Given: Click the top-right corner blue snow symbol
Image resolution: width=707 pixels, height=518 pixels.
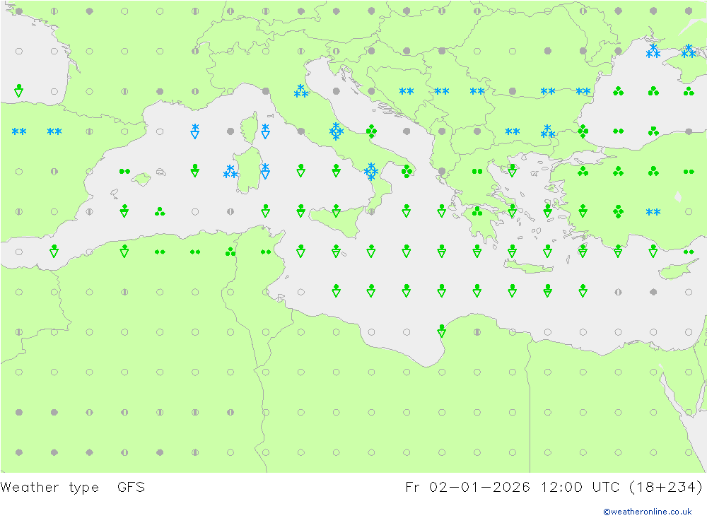Looking at the screenshot, I should tap(688, 51).
